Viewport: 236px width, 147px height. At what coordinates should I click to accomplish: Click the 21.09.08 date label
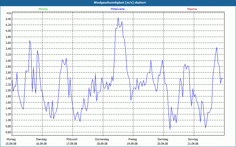pyautogui.click(x=193, y=144)
